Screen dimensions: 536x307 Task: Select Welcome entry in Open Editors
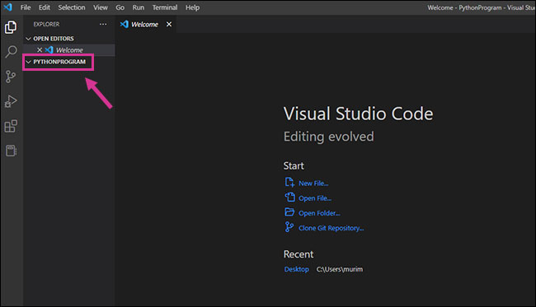pyautogui.click(x=69, y=50)
